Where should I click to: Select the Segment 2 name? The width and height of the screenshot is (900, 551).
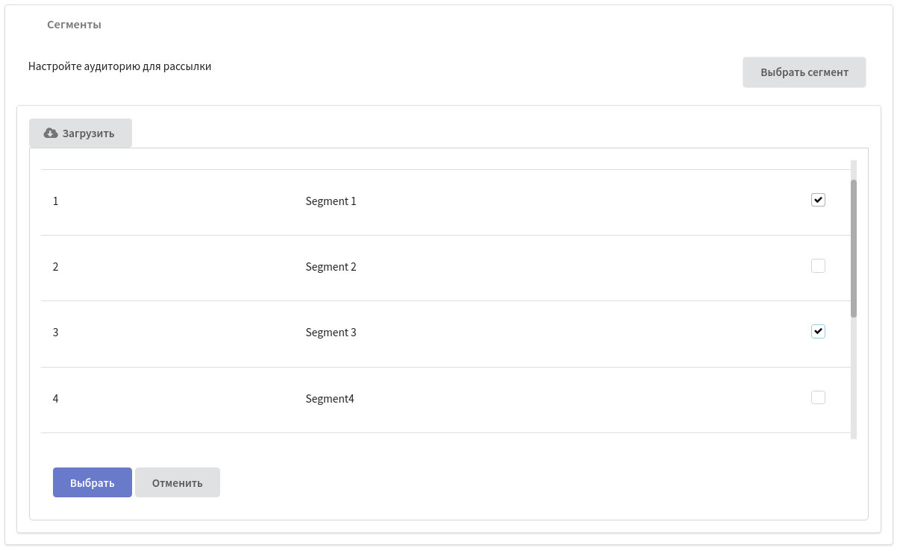331,267
